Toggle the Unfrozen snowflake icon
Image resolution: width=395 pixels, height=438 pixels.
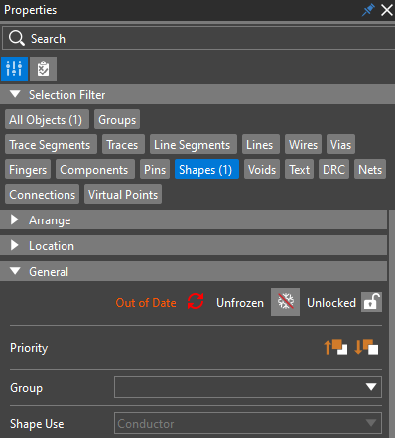point(285,302)
